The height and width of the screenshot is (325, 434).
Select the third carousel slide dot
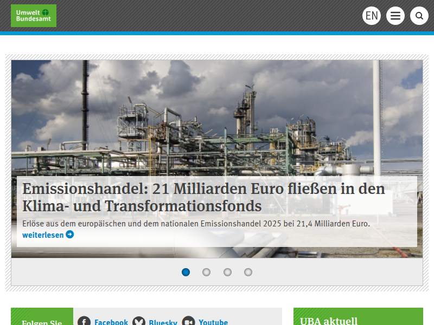[227, 272]
